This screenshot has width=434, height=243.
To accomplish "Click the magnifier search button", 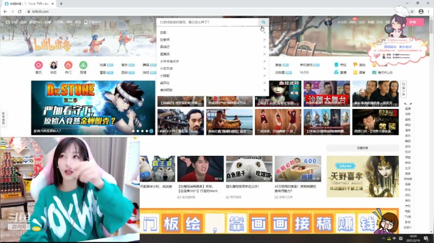I will (x=263, y=22).
